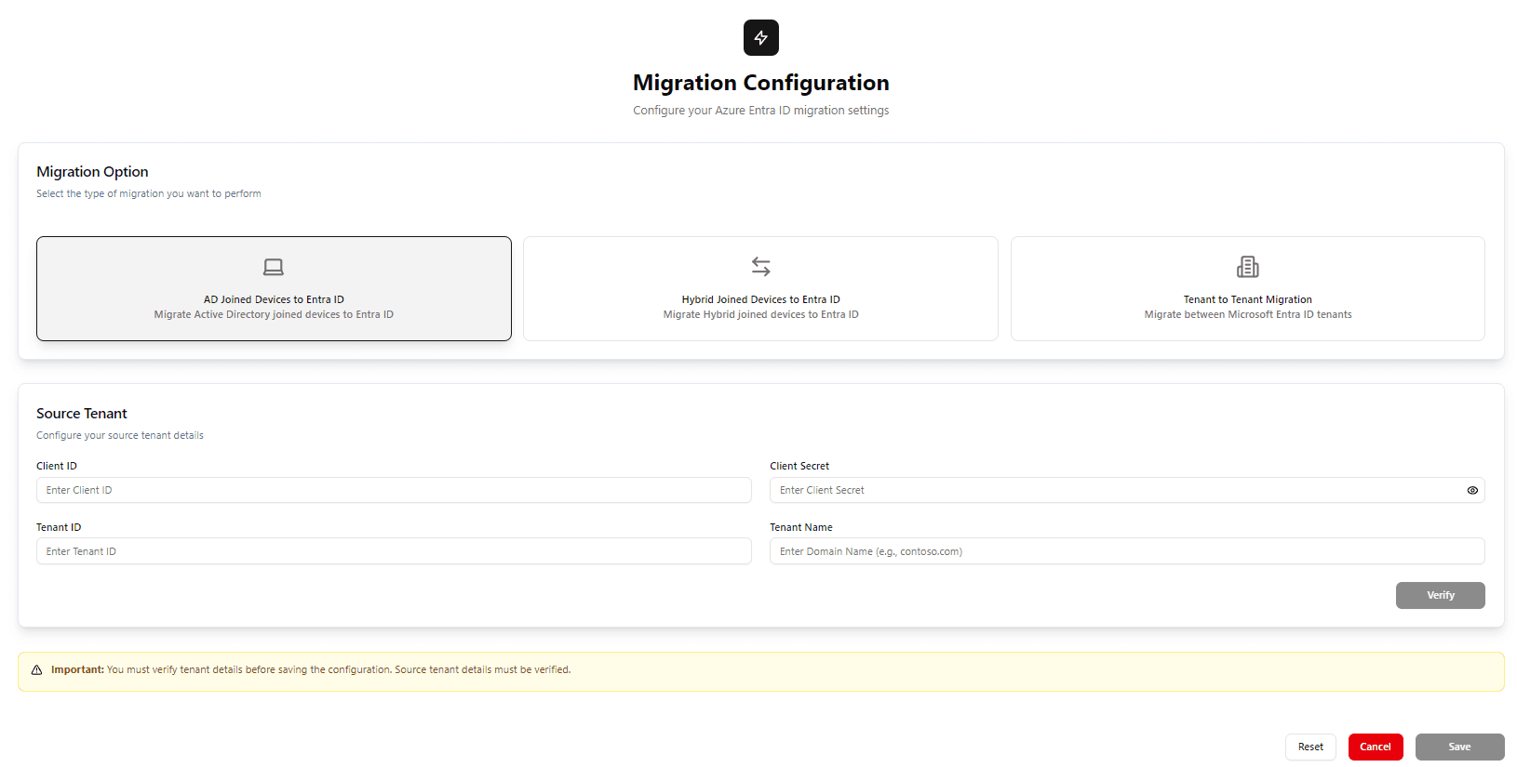Click the warning triangle icon in alert

pos(37,670)
